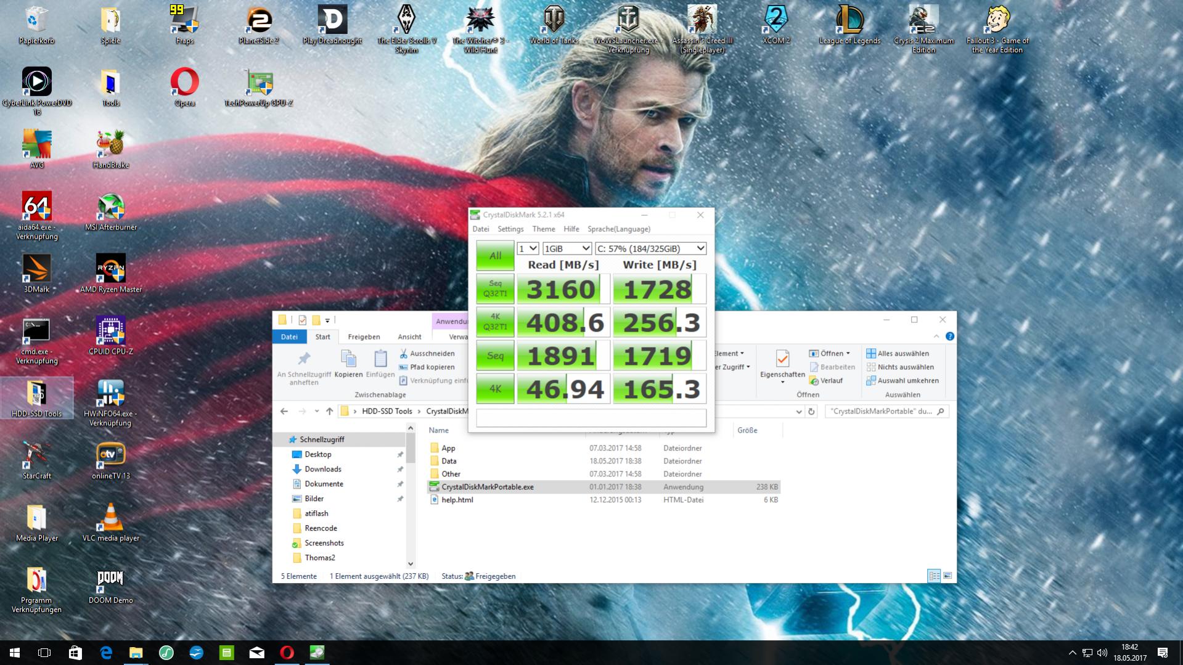The image size is (1183, 665).
Task: Start the 4K Q32T1 benchmark
Action: [495, 322]
